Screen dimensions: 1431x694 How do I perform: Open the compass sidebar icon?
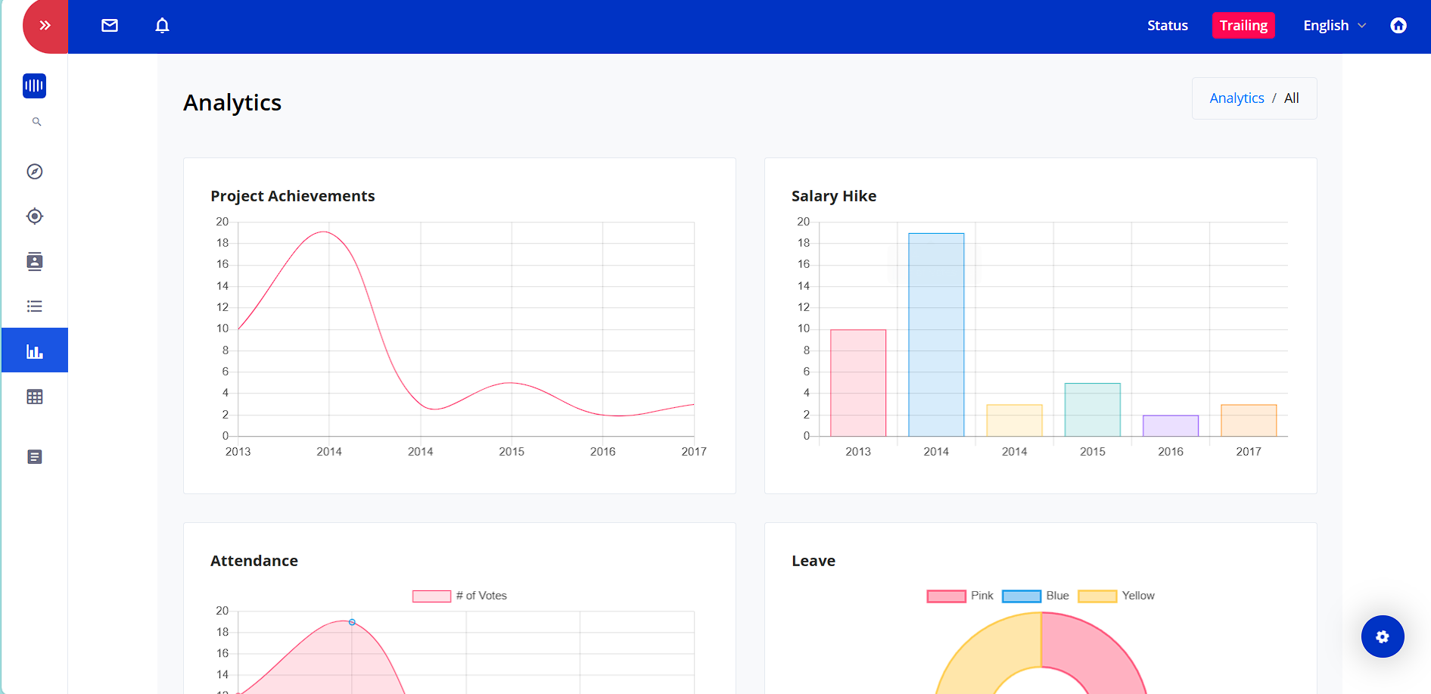point(35,172)
